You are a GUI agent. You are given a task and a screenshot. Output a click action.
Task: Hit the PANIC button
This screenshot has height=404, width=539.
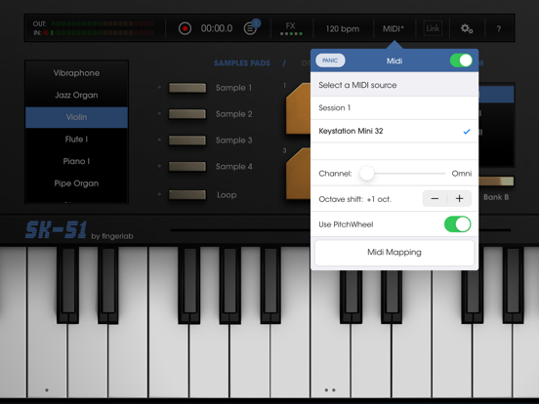[x=330, y=61]
